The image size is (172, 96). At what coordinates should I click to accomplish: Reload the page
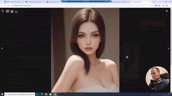pyautogui.click(x=8, y=6)
